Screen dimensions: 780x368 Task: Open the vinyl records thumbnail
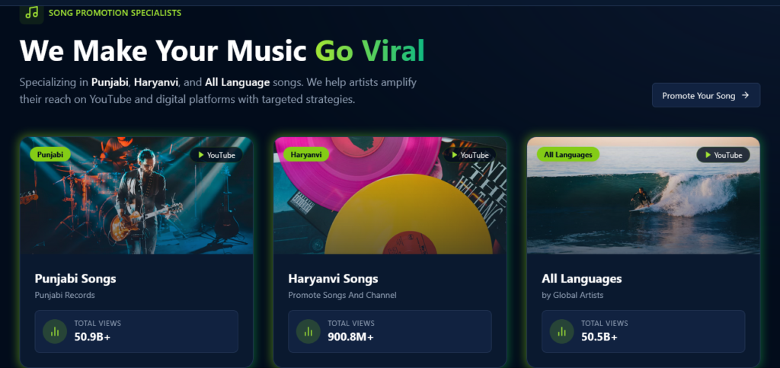390,196
